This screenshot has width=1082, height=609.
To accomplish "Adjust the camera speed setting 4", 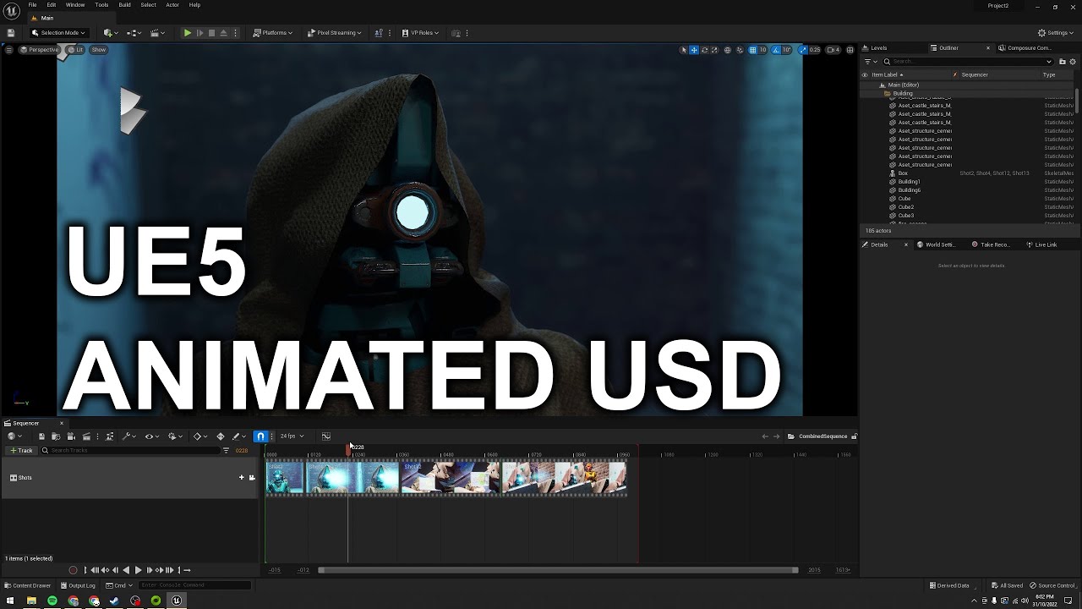I will pyautogui.click(x=833, y=50).
